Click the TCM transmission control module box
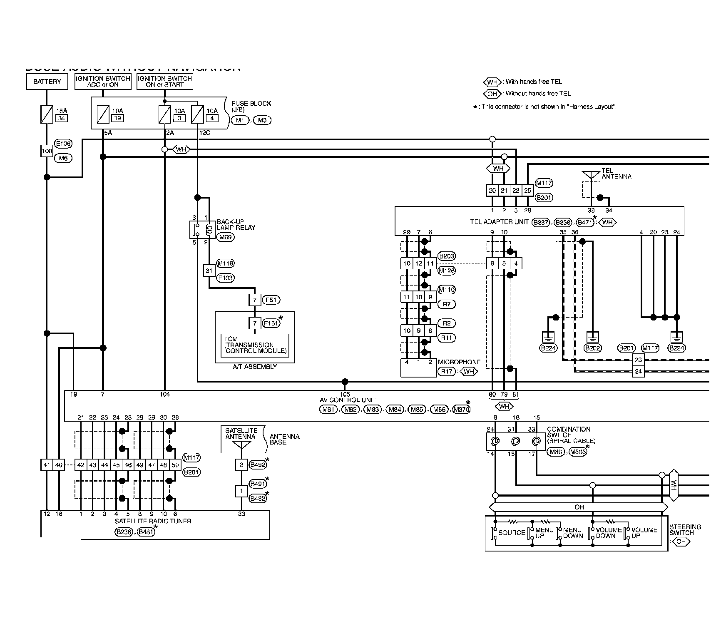 [x=255, y=345]
